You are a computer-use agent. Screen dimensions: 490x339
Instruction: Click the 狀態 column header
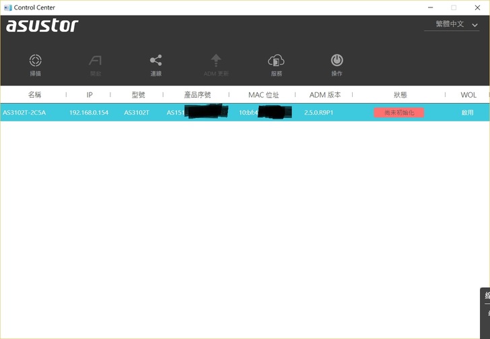point(400,94)
